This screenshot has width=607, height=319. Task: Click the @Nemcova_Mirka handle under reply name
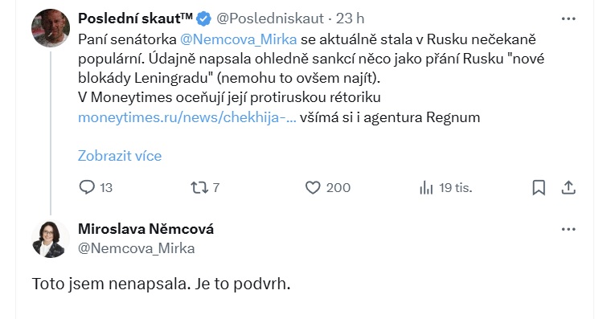136,248
